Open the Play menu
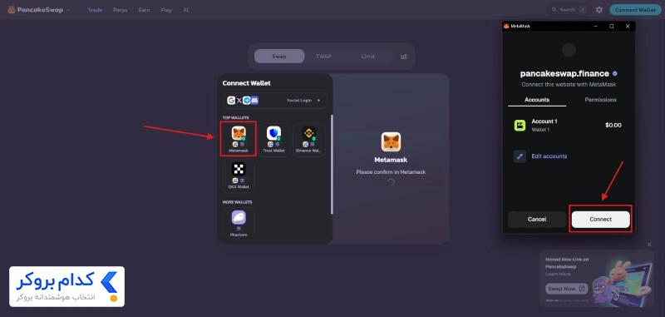Viewport: 665px width, 317px height. [x=166, y=10]
